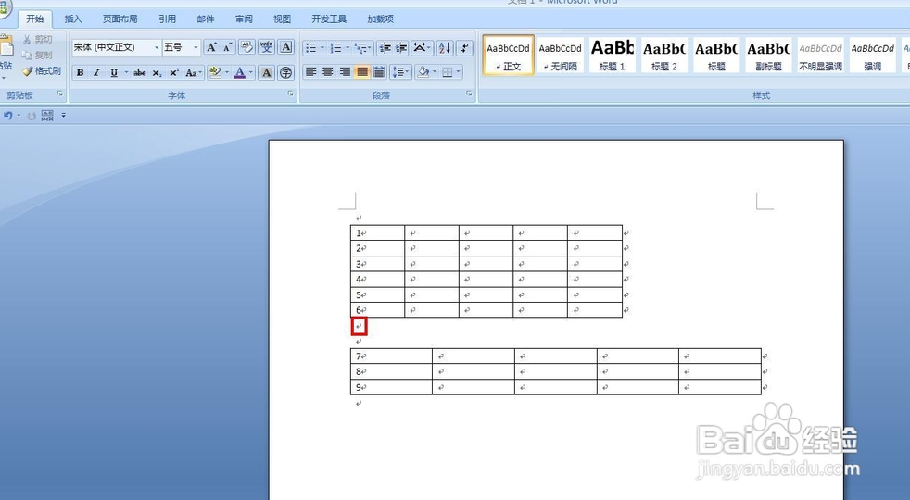
Task: Switch to the 插入 tab
Action: coord(73,19)
